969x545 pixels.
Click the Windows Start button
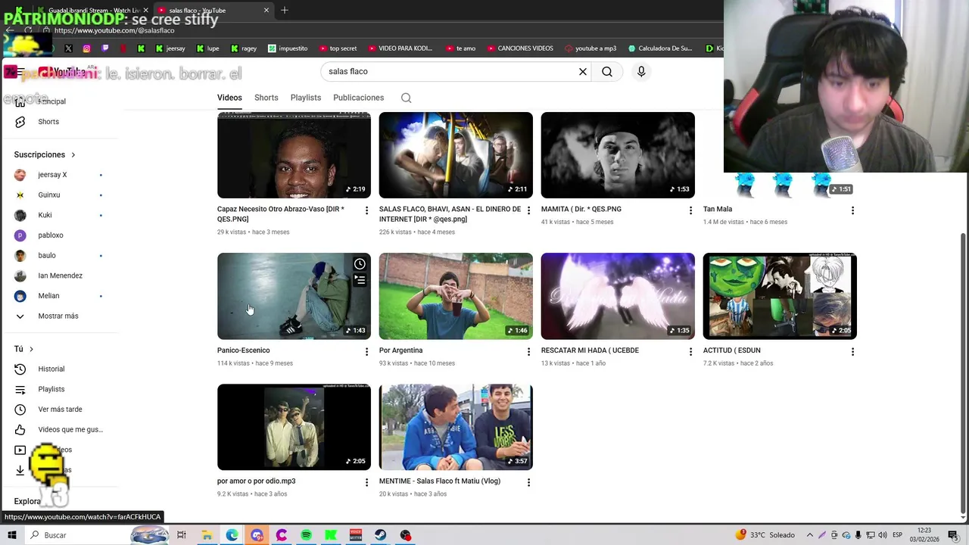11,535
